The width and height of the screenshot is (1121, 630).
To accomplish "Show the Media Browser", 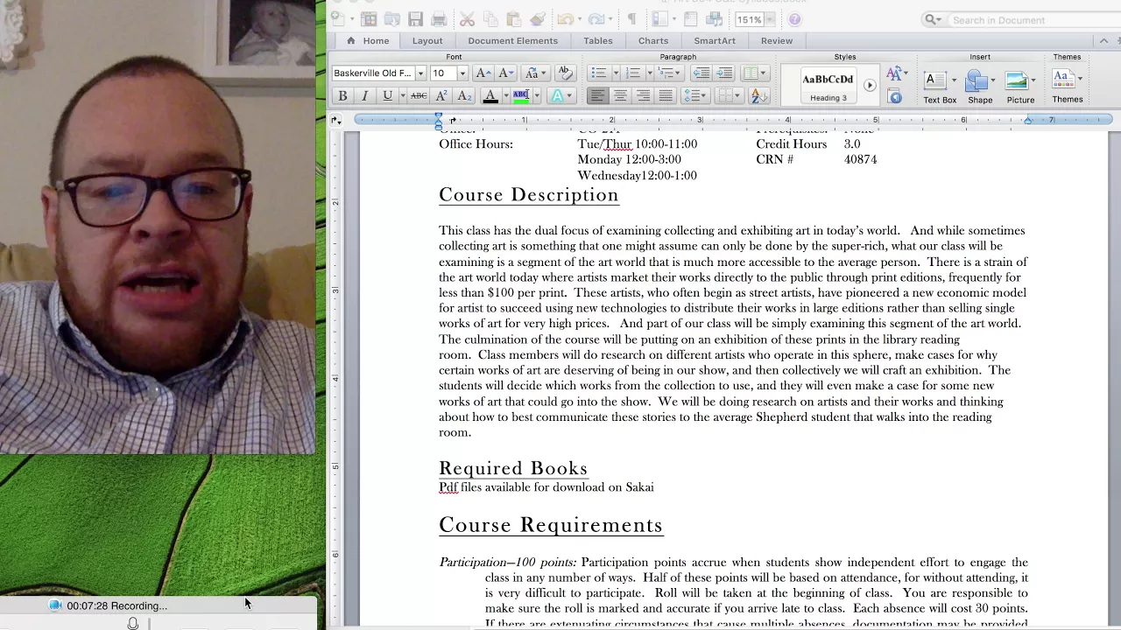I will point(714,19).
